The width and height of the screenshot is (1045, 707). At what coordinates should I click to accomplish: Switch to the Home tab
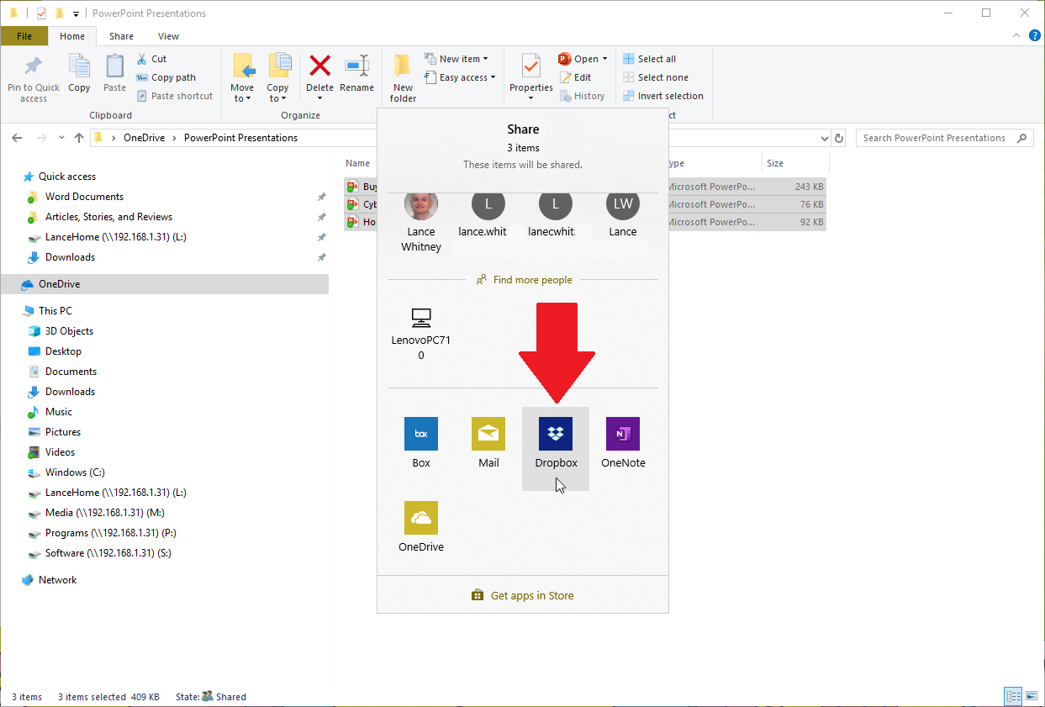coord(72,36)
